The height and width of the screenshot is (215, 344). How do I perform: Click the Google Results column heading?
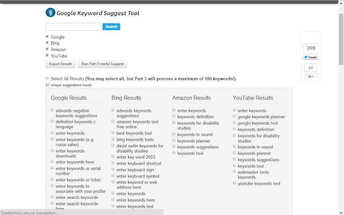click(69, 98)
